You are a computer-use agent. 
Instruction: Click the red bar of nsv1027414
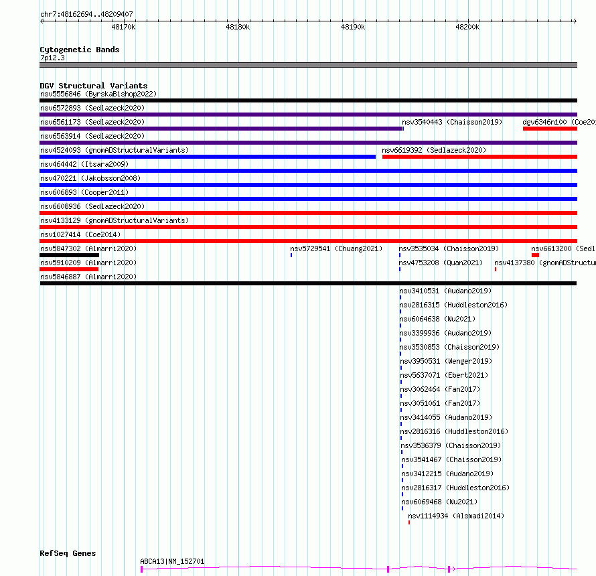click(x=308, y=241)
